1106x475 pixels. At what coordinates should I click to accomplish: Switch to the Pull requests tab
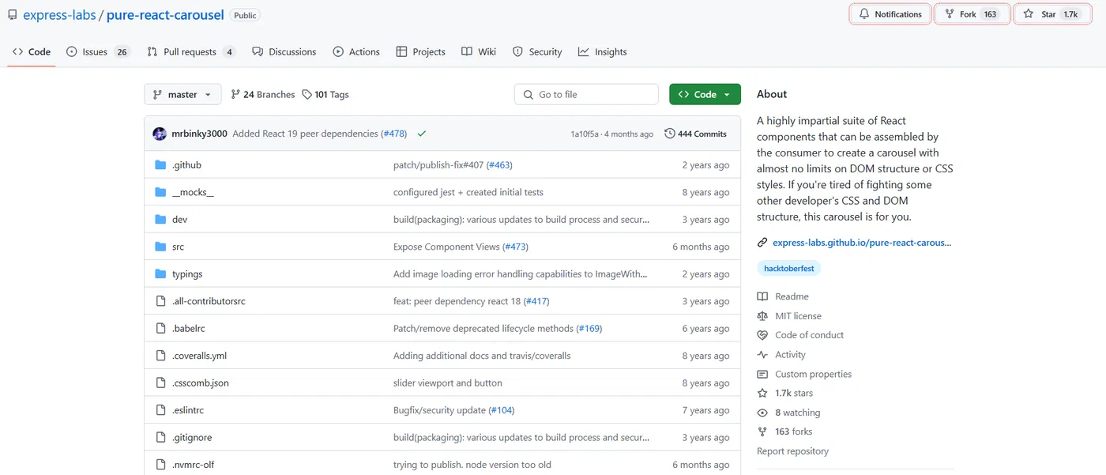[x=191, y=51]
